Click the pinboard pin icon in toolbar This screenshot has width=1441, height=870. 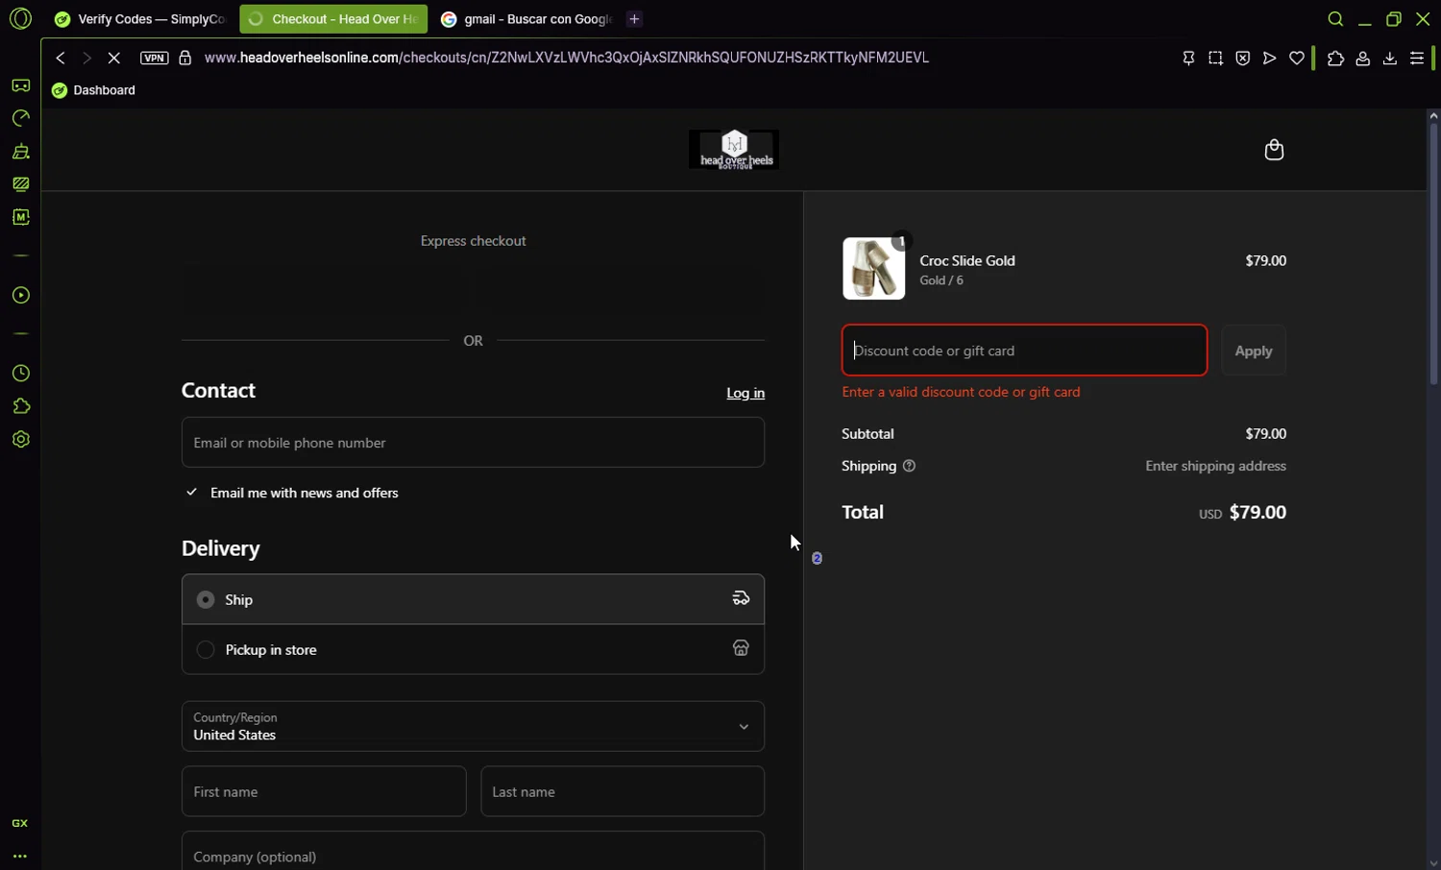[1188, 59]
